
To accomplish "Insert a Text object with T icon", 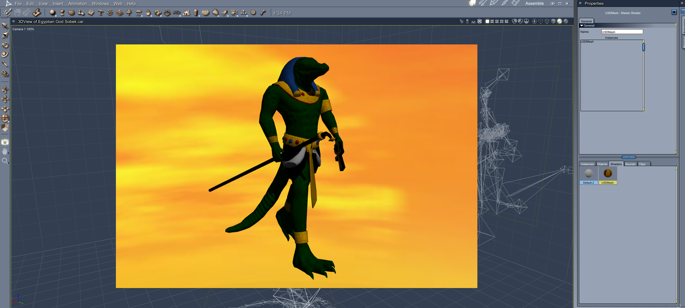I will (x=100, y=13).
